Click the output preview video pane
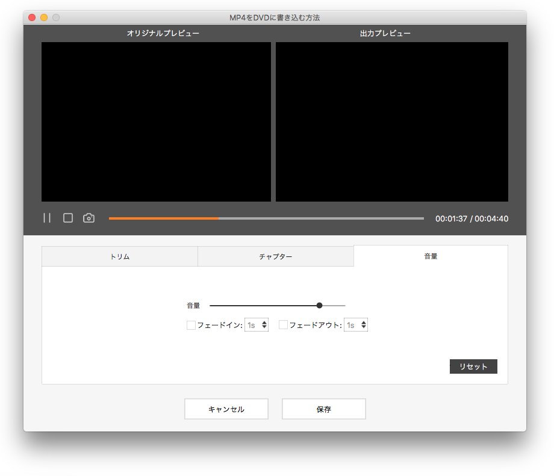This screenshot has width=554, height=476. click(392, 122)
